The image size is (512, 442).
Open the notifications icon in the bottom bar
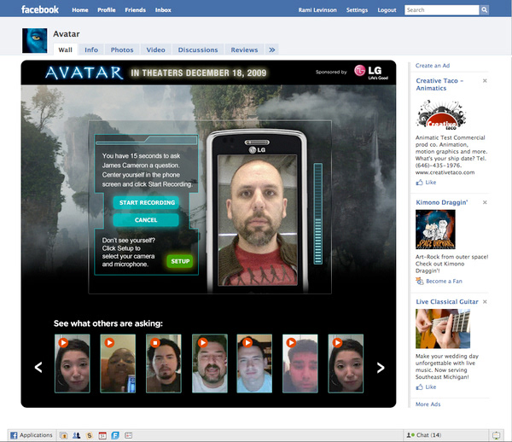[x=496, y=435]
